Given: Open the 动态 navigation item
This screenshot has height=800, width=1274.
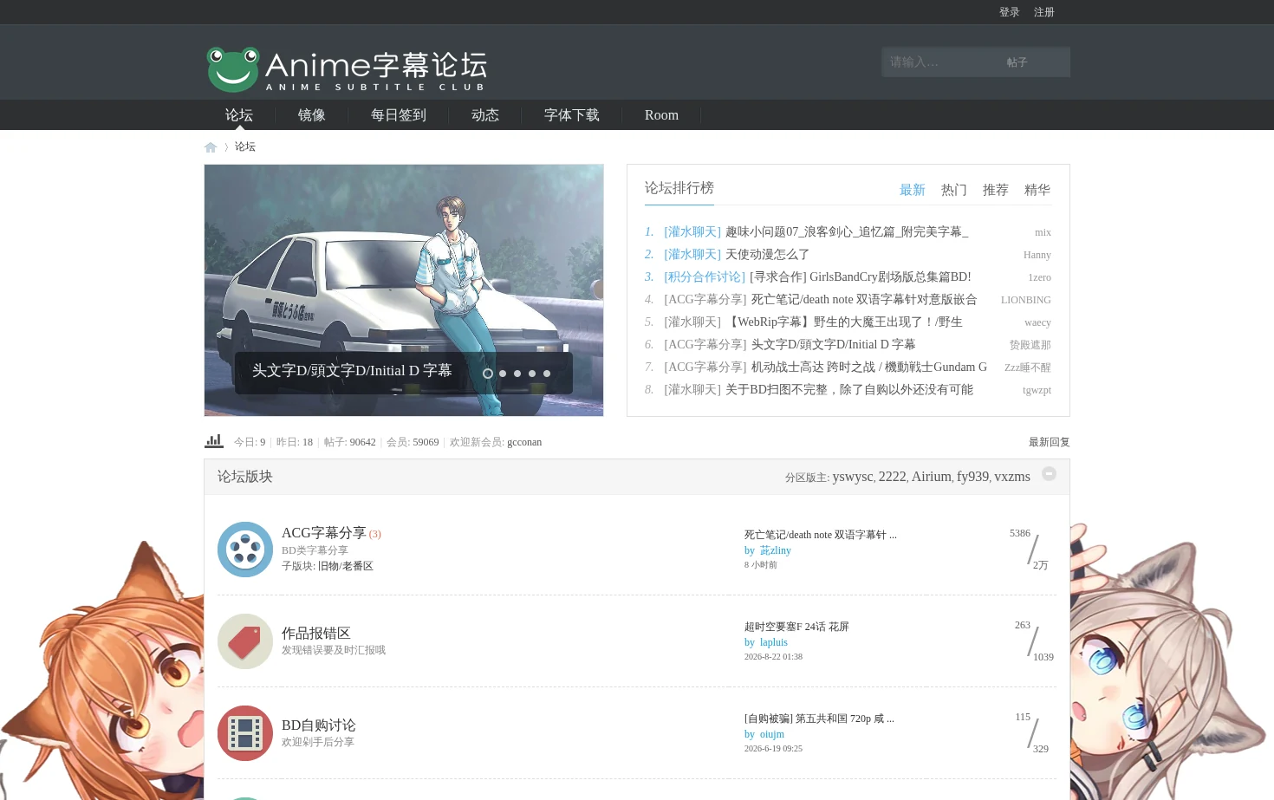Looking at the screenshot, I should tap(485, 115).
